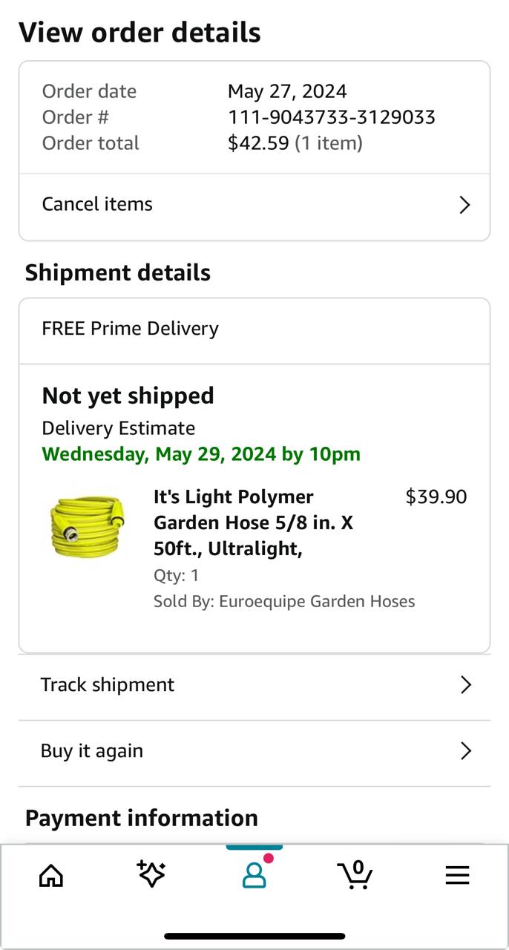
Task: Go to the Home tab icon
Action: [x=51, y=876]
